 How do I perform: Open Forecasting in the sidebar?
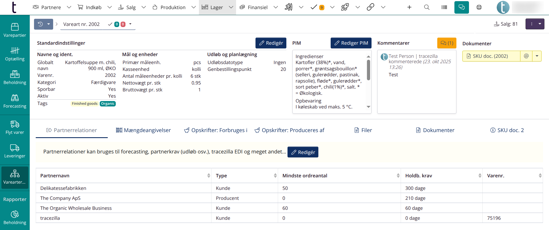point(15,101)
